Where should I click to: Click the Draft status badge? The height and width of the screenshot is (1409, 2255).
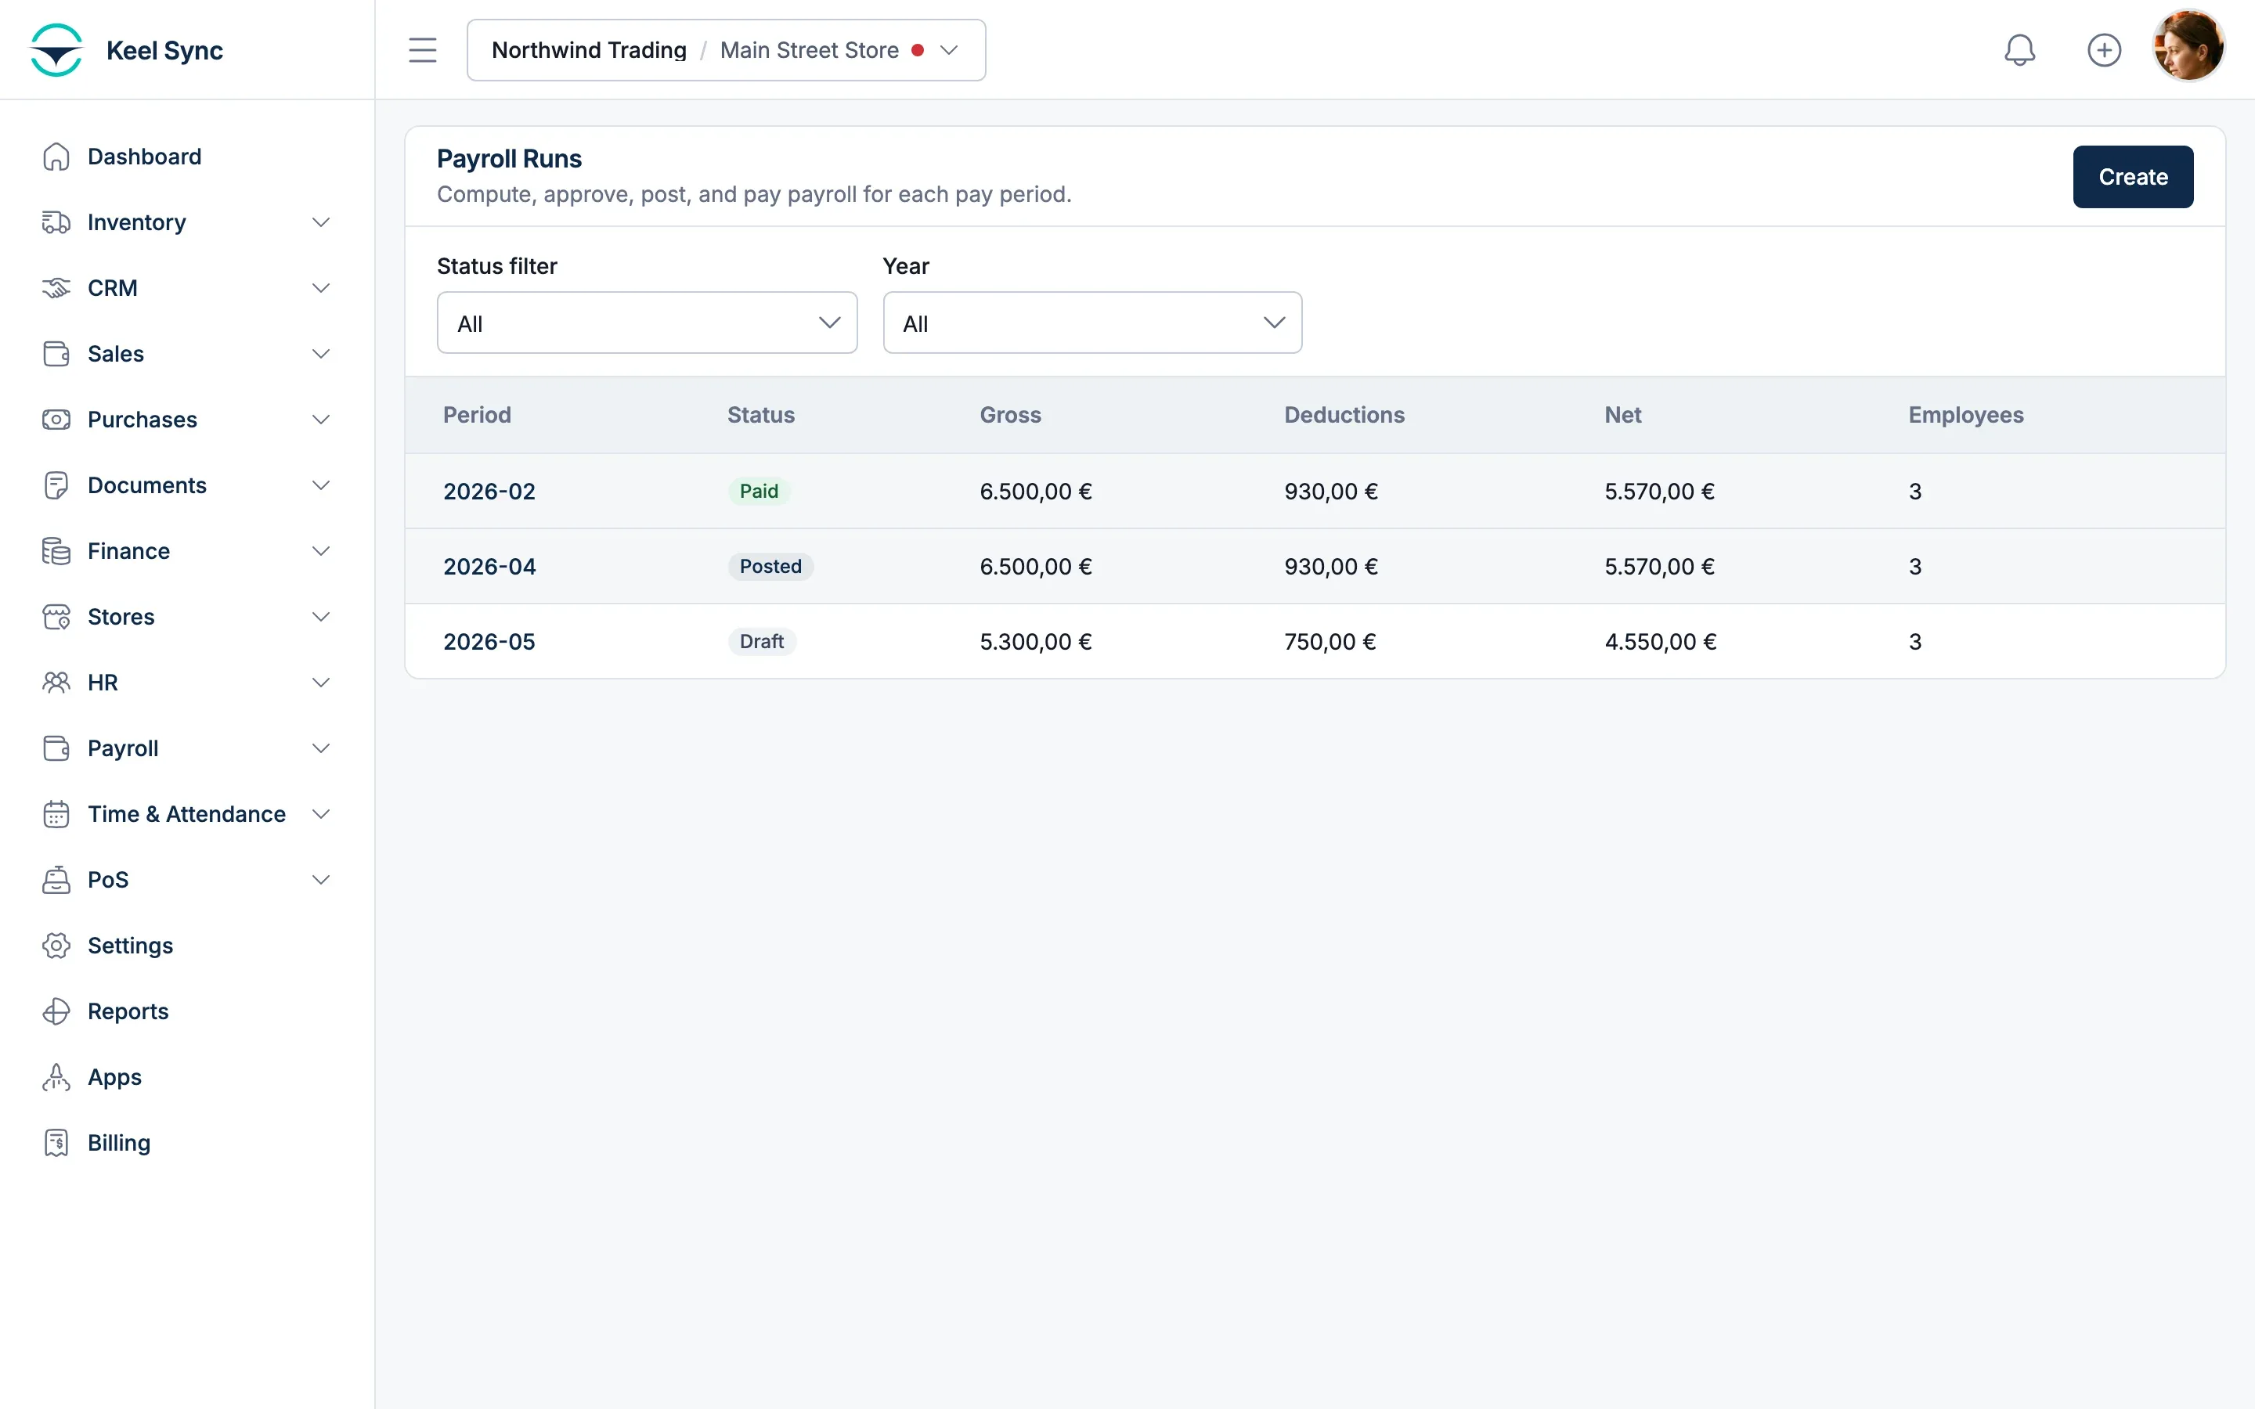pos(761,641)
